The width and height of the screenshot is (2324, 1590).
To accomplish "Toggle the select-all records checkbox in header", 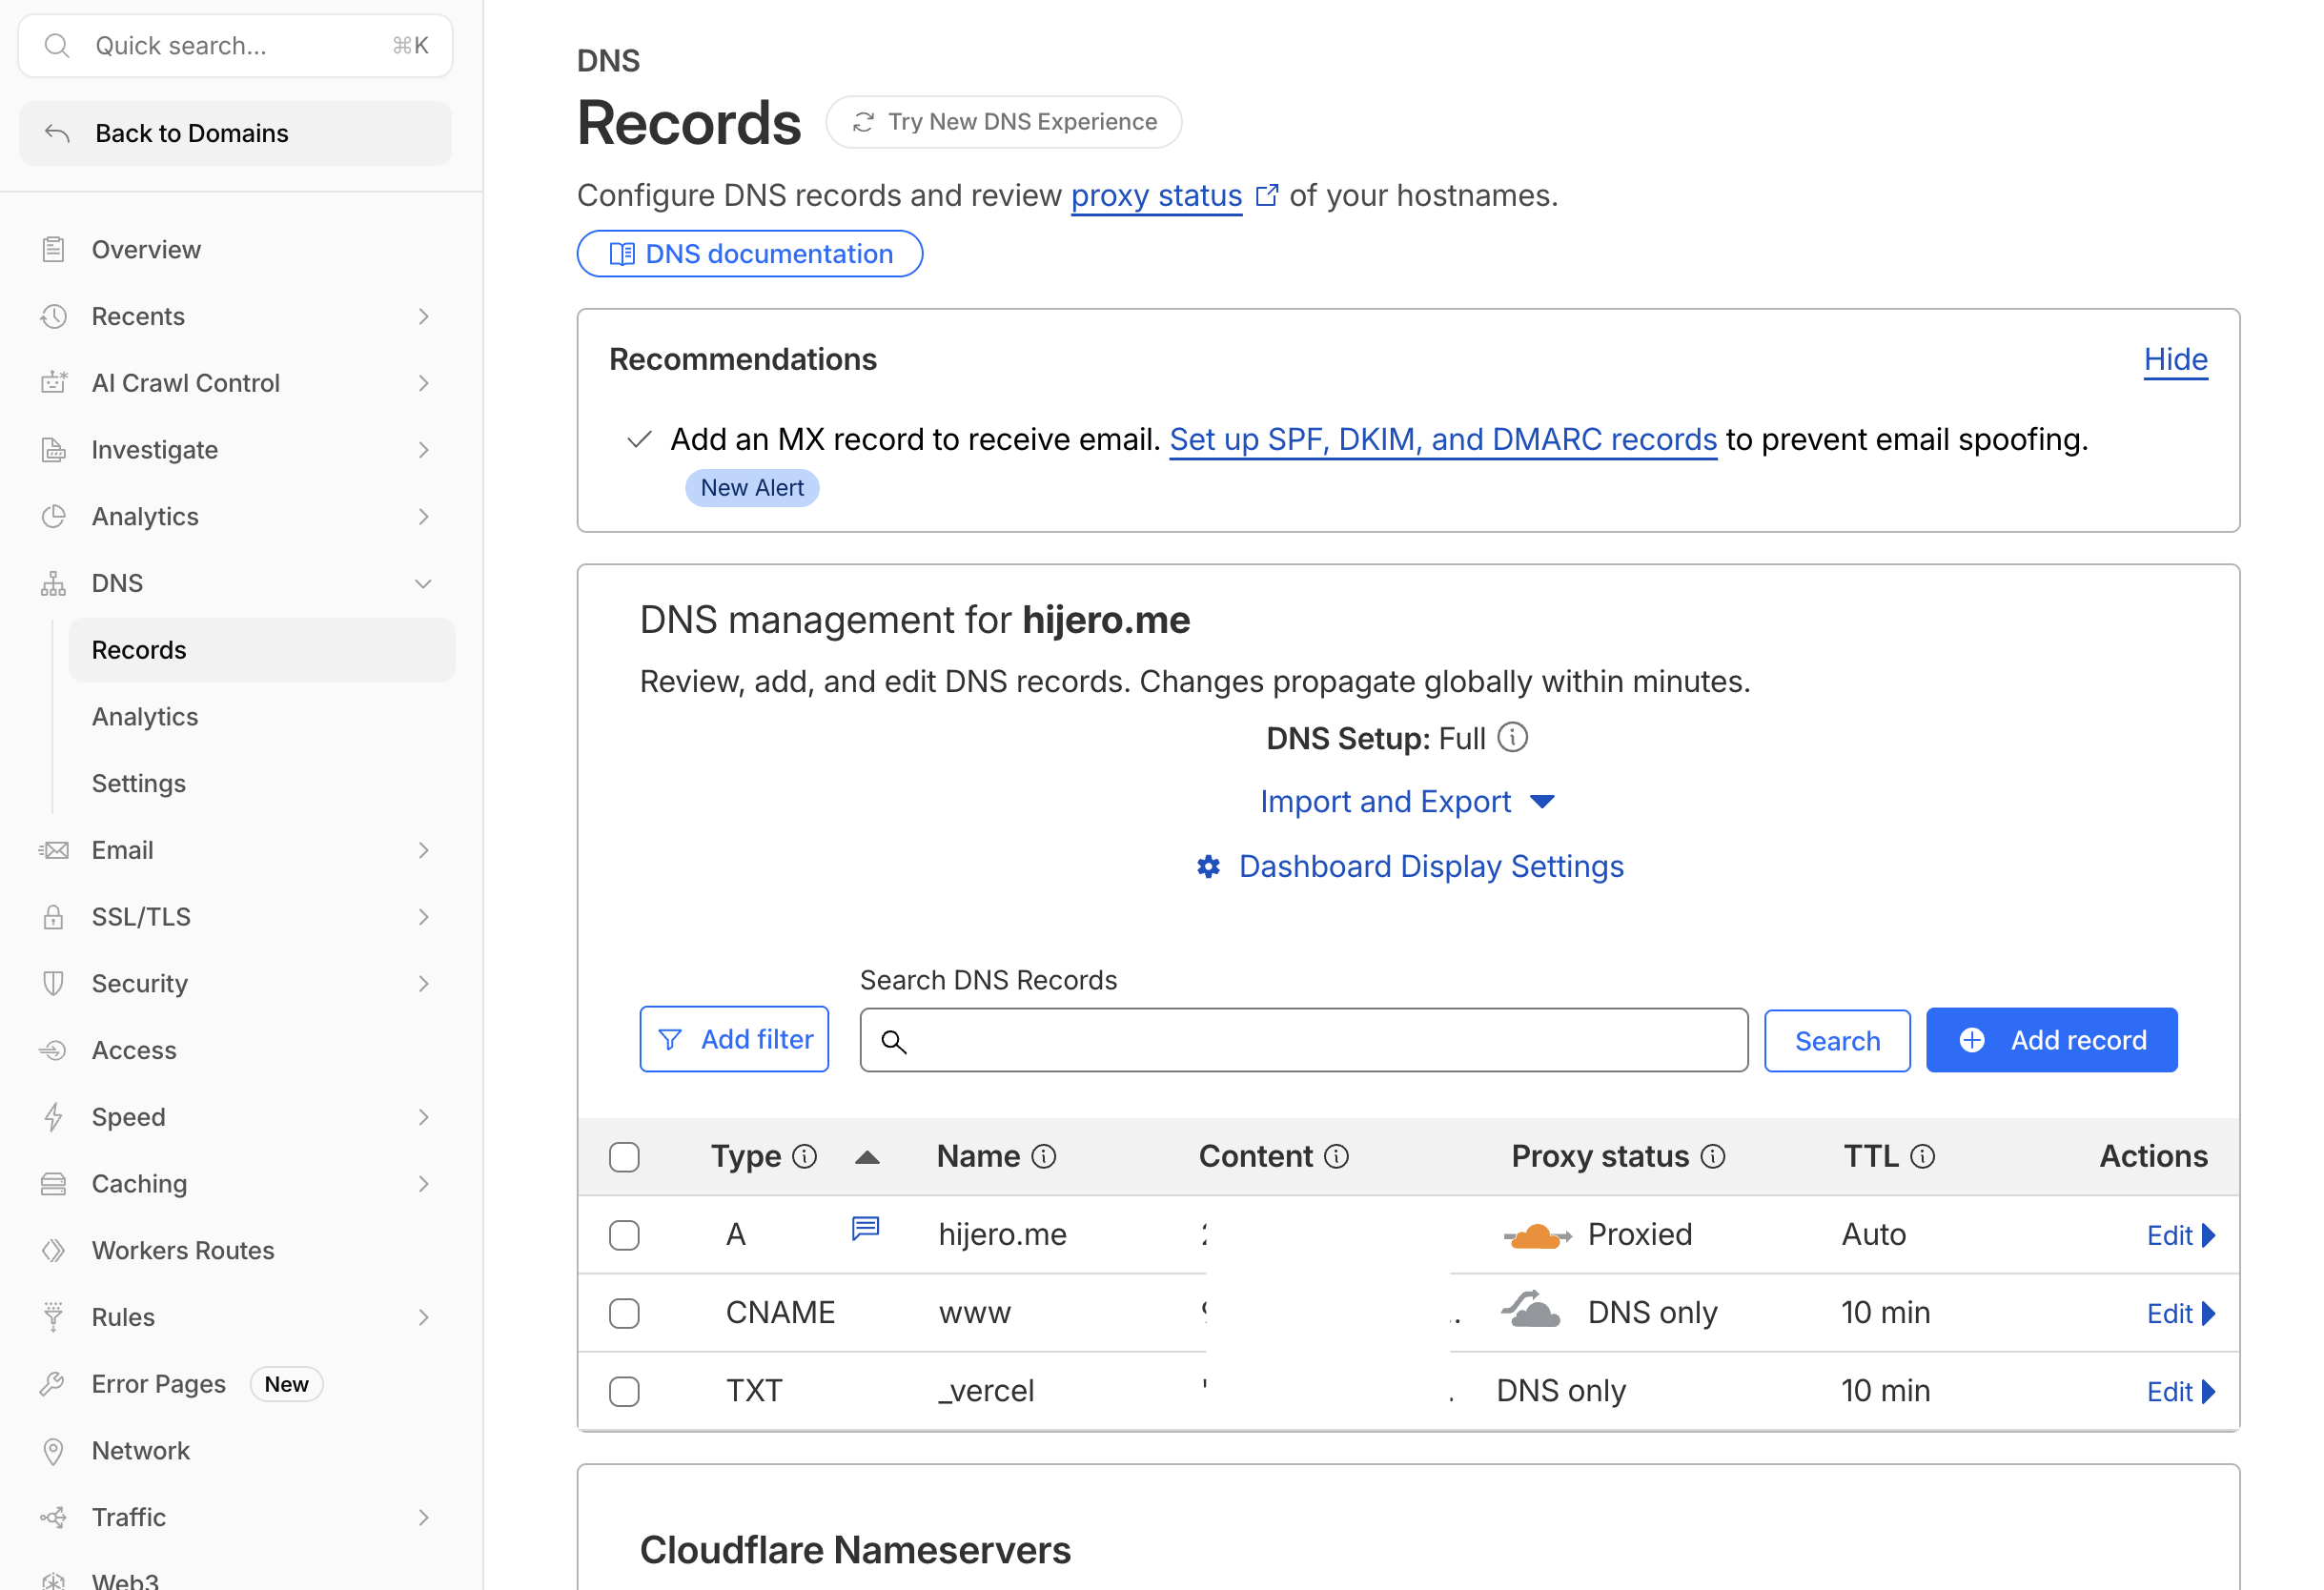I will (x=625, y=1157).
